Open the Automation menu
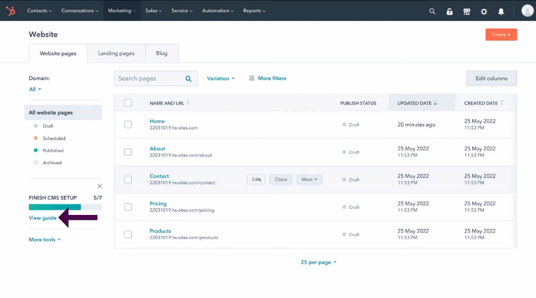 (x=218, y=11)
